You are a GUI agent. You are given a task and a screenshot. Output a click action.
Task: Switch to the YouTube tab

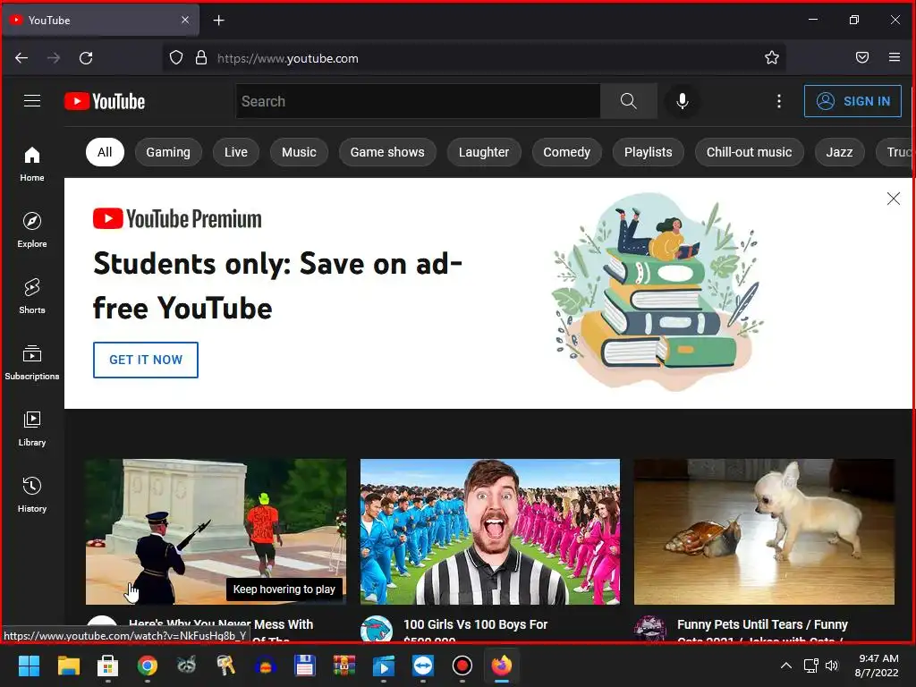(100, 20)
